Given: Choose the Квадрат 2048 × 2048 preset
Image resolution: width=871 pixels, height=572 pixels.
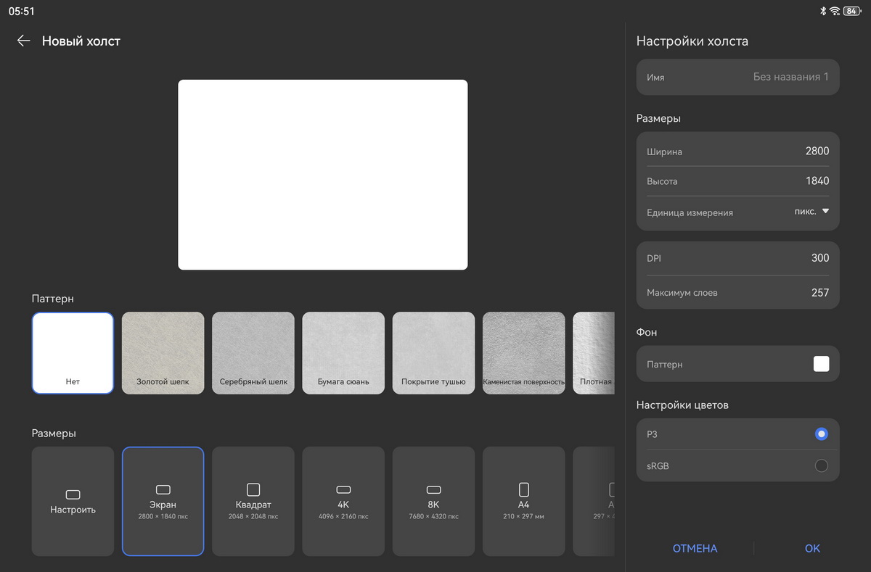Looking at the screenshot, I should tap(253, 501).
